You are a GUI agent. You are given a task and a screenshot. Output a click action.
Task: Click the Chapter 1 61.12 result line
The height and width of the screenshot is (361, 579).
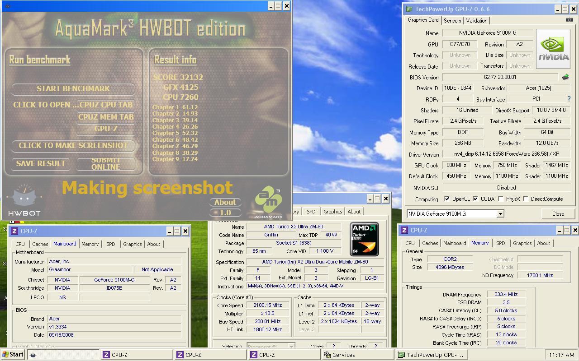(175, 107)
